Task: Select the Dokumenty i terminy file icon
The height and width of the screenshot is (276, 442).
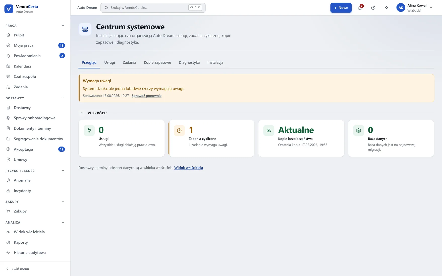Action: pos(8,128)
